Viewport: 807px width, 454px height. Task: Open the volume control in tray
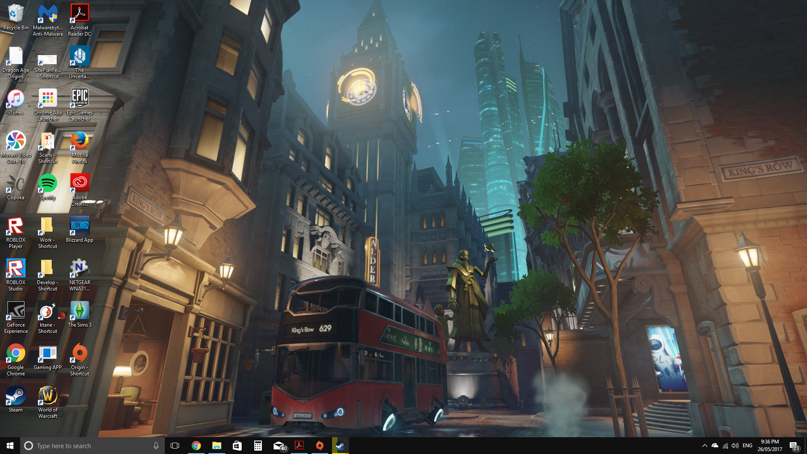click(735, 446)
